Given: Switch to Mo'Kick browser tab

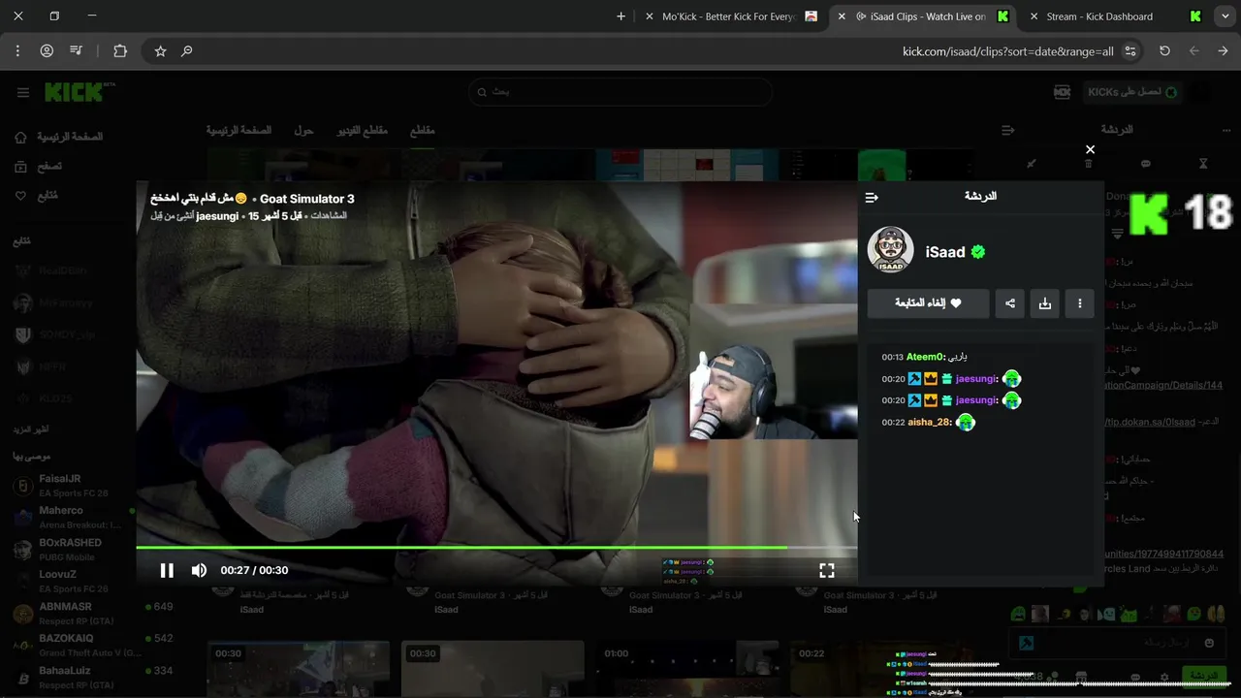Looking at the screenshot, I should [x=732, y=16].
